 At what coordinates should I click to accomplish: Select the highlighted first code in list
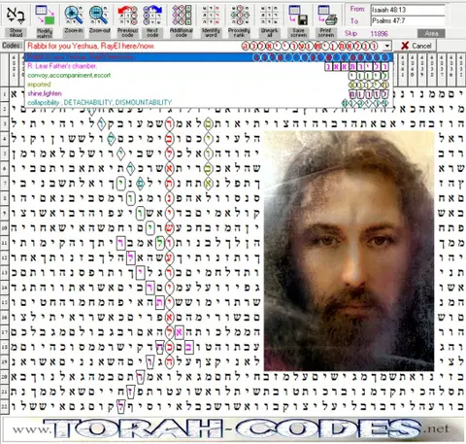[x=209, y=57]
